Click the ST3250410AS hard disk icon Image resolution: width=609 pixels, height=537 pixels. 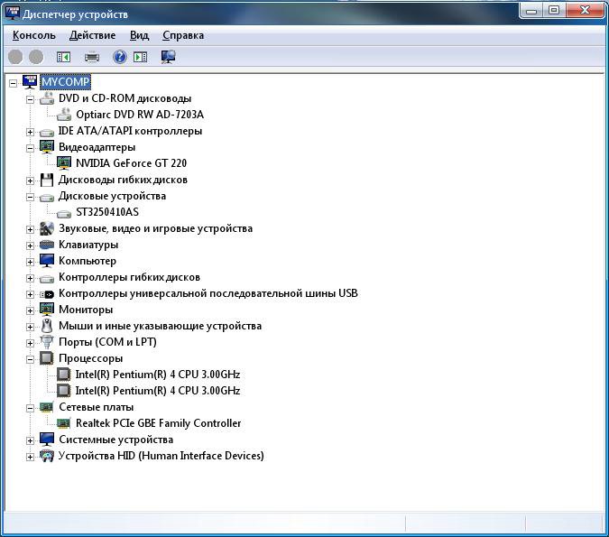[x=64, y=213]
